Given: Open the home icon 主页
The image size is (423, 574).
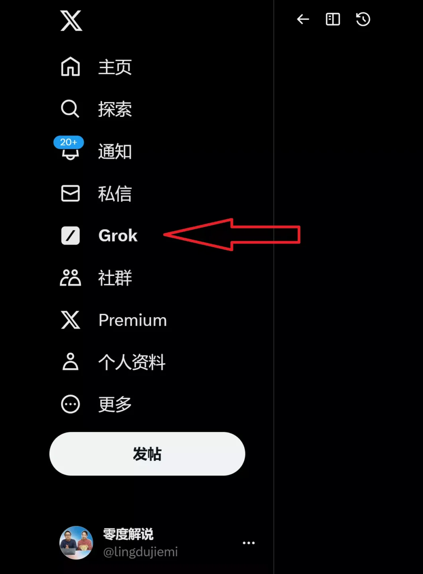Looking at the screenshot, I should click(x=70, y=67).
